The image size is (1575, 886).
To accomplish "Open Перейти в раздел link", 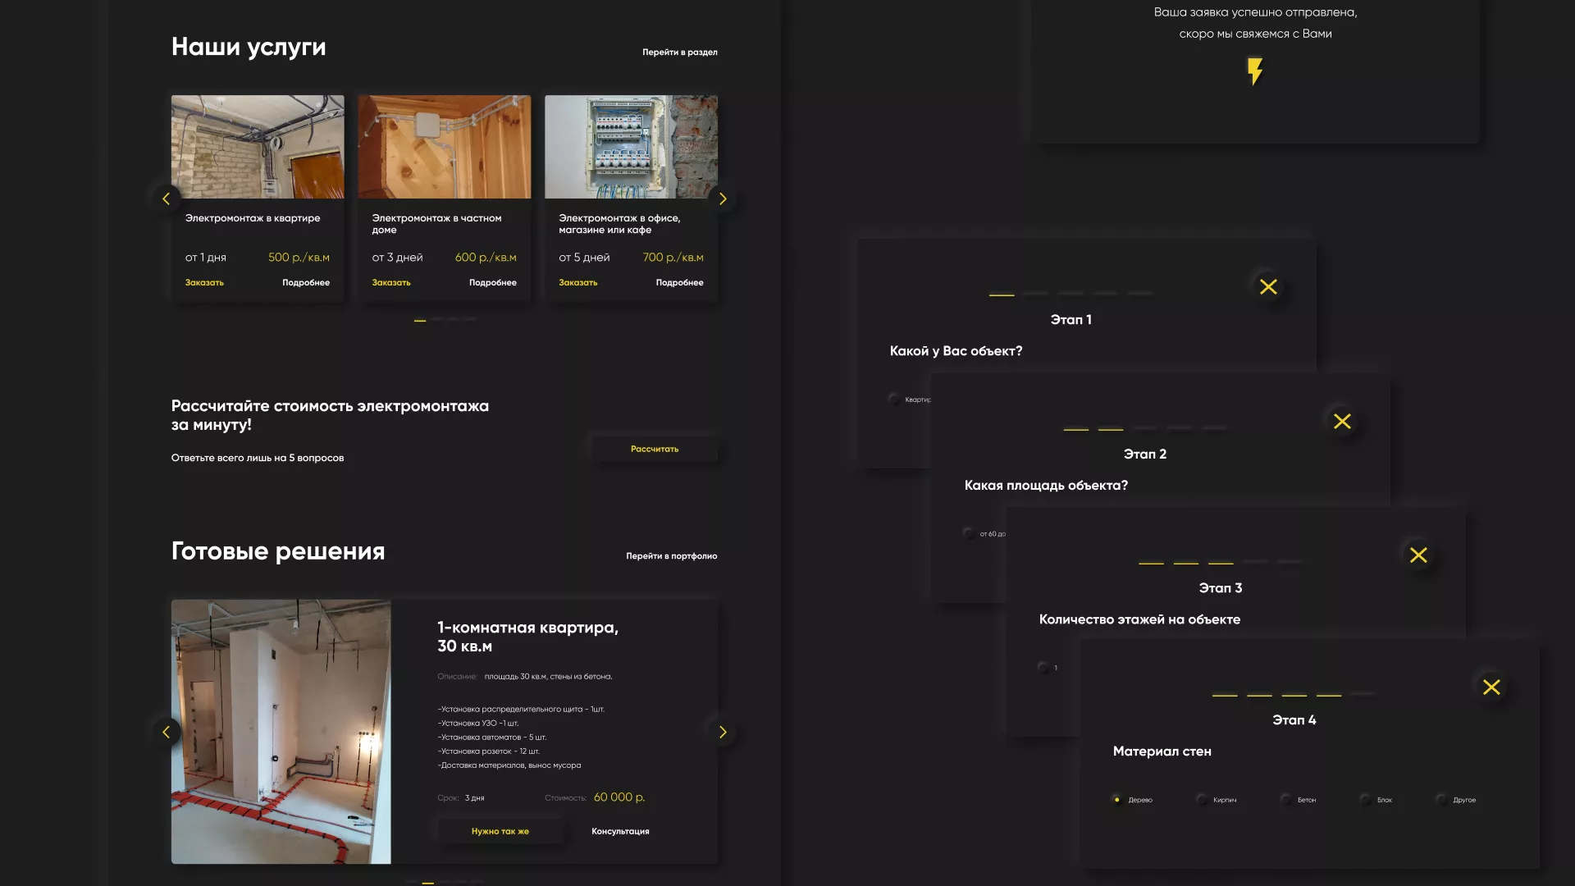I will 679,52.
